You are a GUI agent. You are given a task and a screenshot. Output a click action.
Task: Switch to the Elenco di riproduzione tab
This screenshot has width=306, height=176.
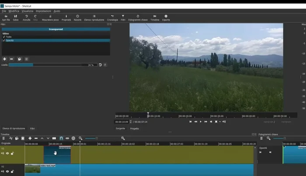(14, 129)
